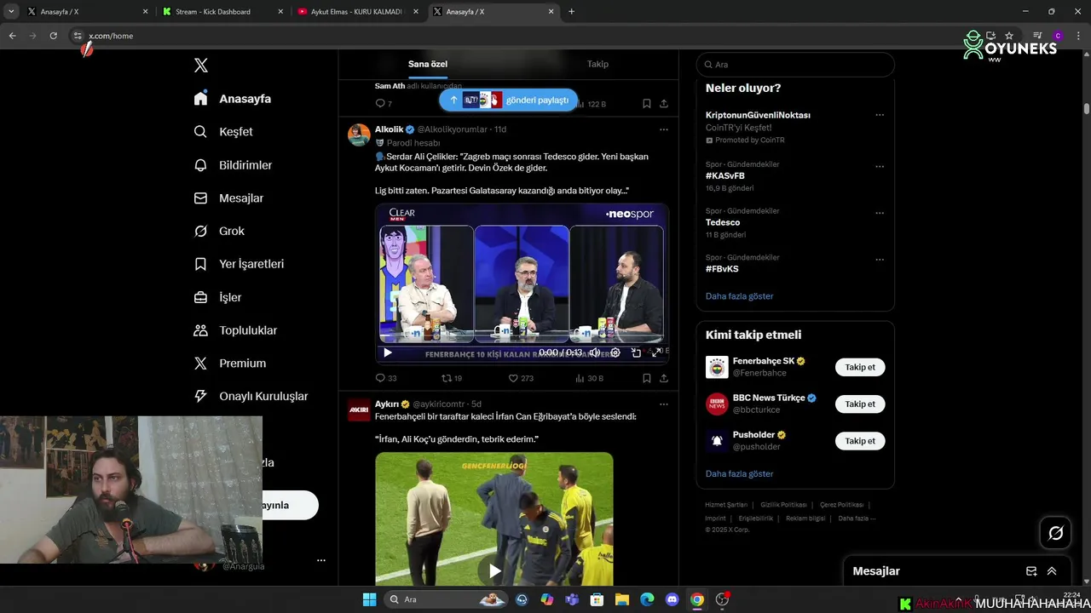Switch to the Takip tab
Image resolution: width=1091 pixels, height=613 pixels.
tap(597, 64)
